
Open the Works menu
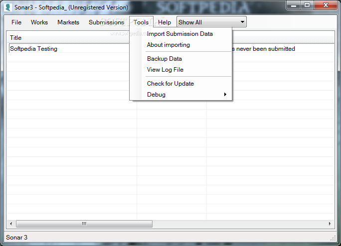point(39,22)
